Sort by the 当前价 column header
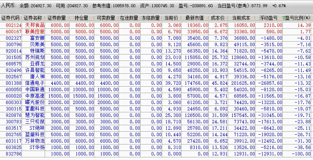The width and height of the screenshot is (313, 160). (x=171, y=18)
